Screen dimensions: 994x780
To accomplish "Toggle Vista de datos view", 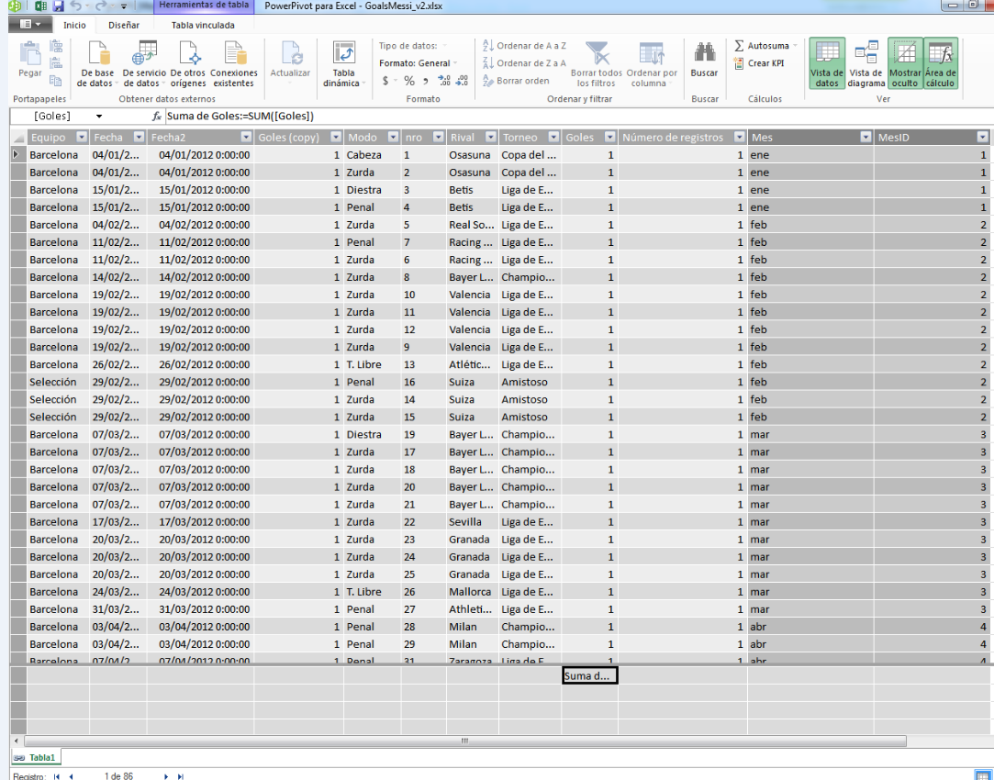I will [x=827, y=64].
